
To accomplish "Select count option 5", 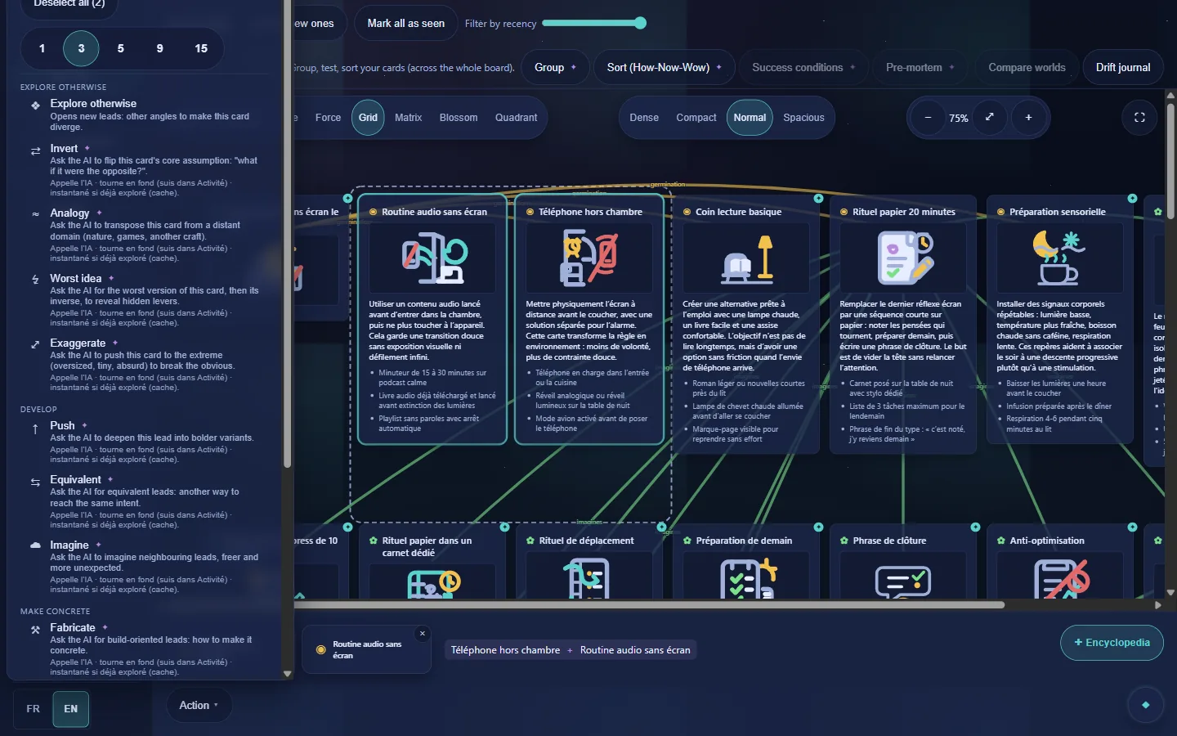I will click(120, 48).
